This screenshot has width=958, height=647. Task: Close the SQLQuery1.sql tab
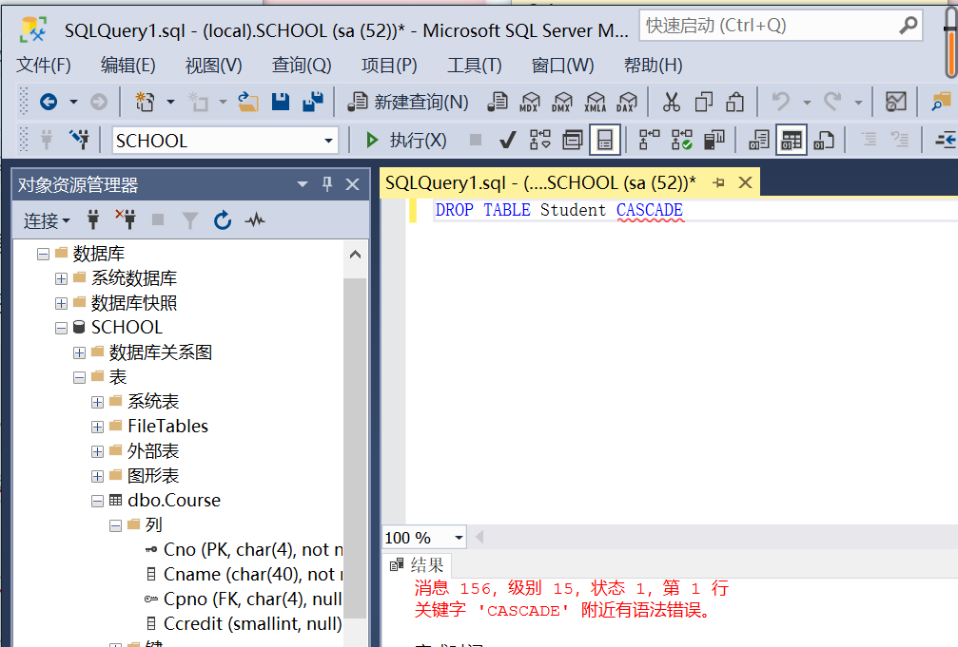point(745,182)
